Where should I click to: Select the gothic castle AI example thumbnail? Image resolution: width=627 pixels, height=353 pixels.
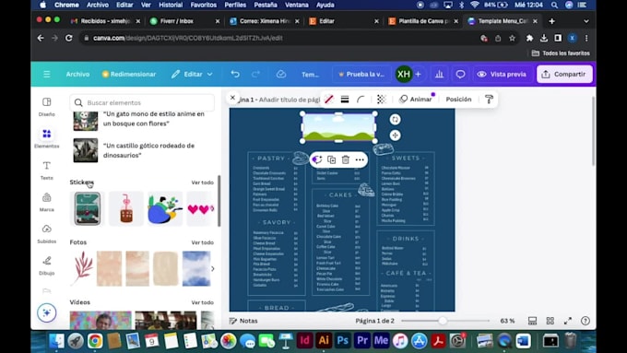coord(86,150)
